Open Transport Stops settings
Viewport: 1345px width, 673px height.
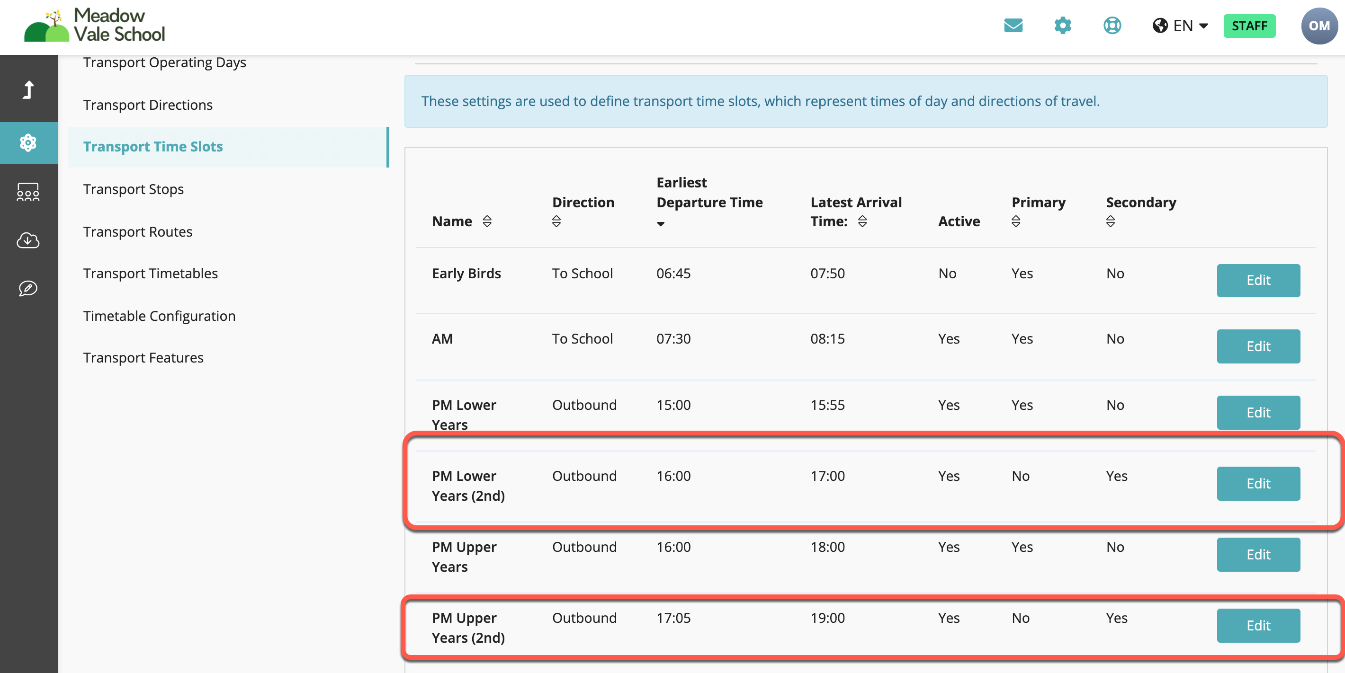[133, 189]
